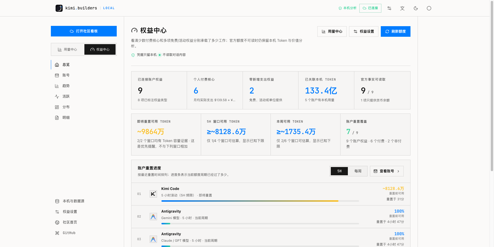The width and height of the screenshot is (494, 247).
Task: Refresh quota with 刷新额度 button
Action: (395, 31)
